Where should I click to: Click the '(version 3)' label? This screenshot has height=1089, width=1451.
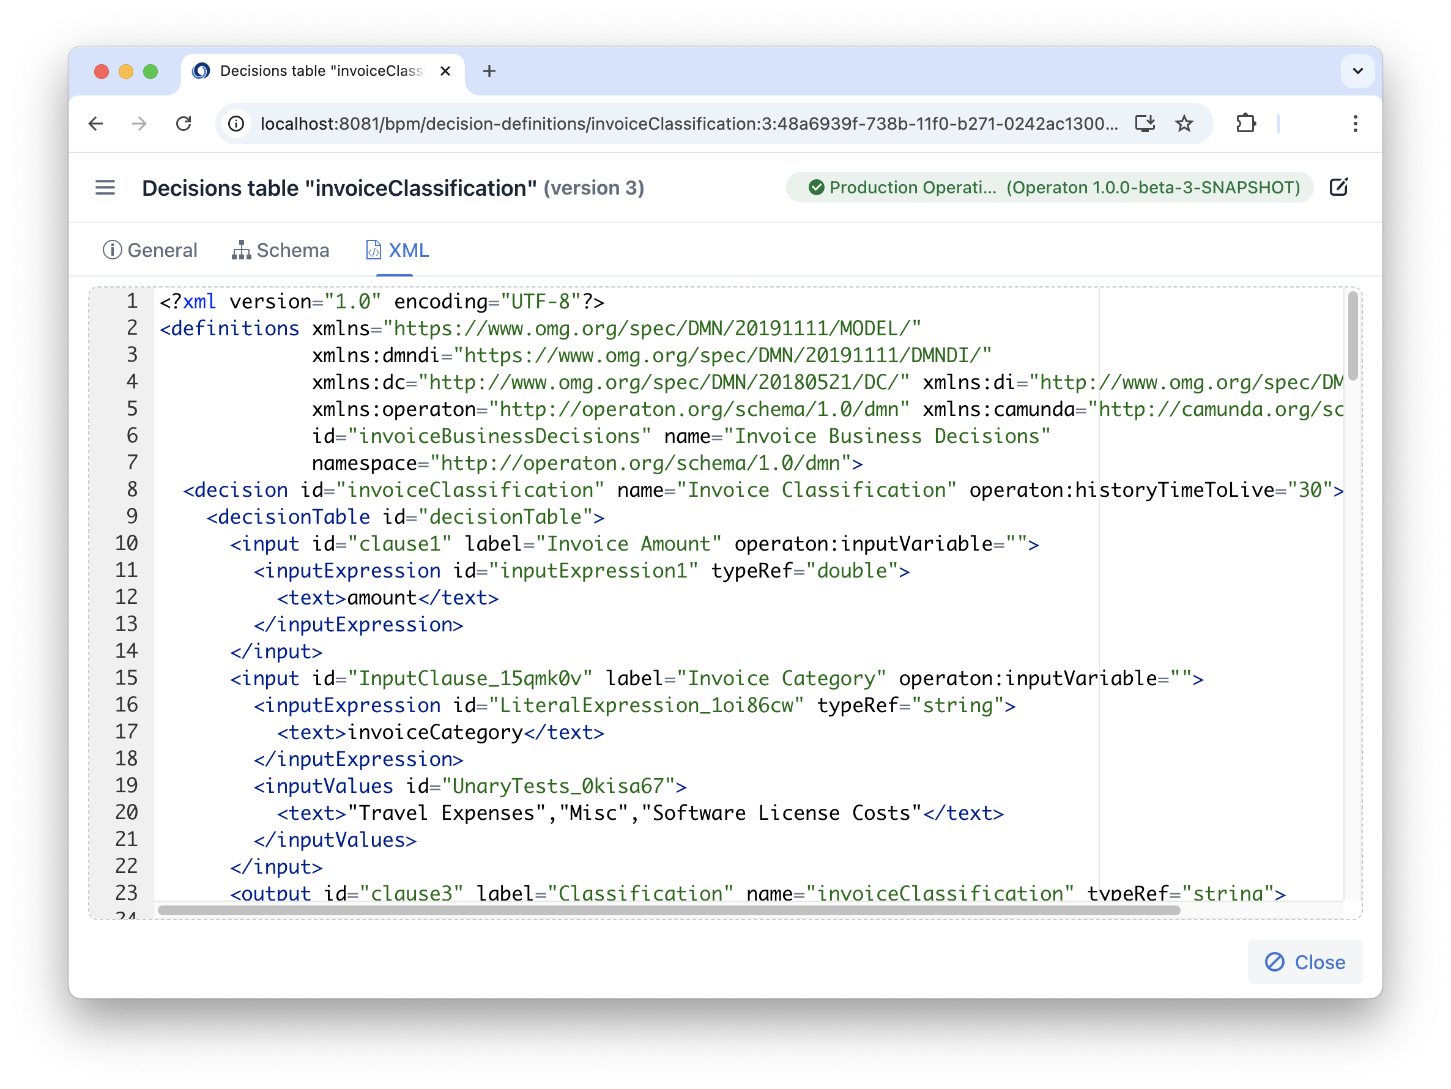593,188
